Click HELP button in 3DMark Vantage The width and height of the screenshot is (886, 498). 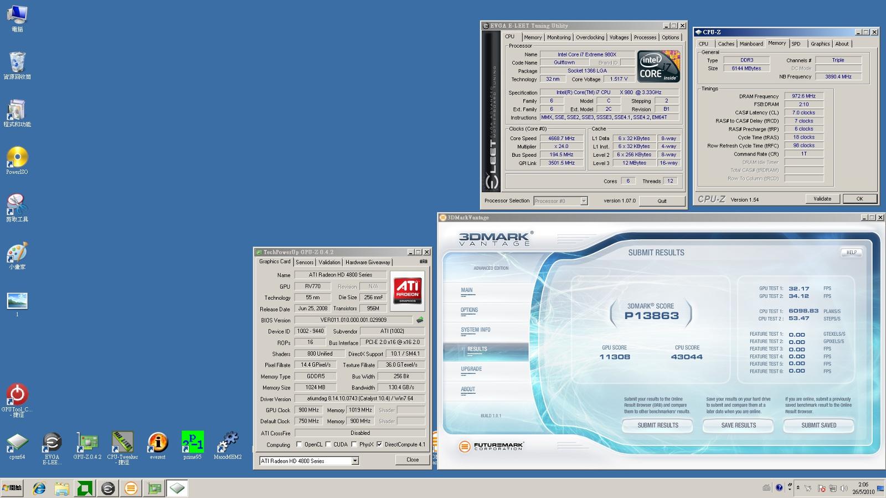coord(852,252)
